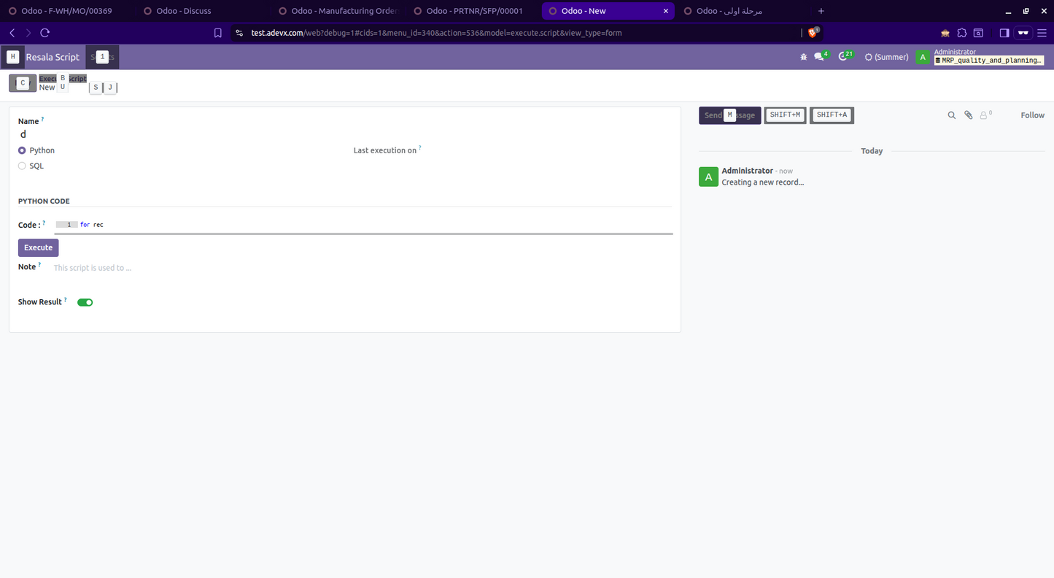
Task: Click the help mark beside Note
Action: point(39,264)
